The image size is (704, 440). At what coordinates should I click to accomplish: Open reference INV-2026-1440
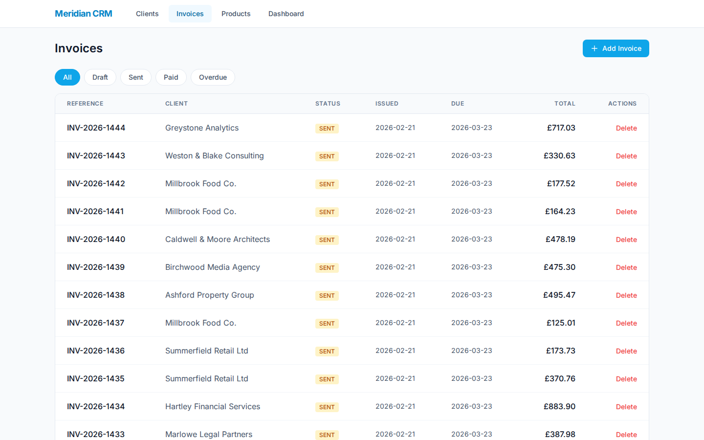[x=96, y=239]
